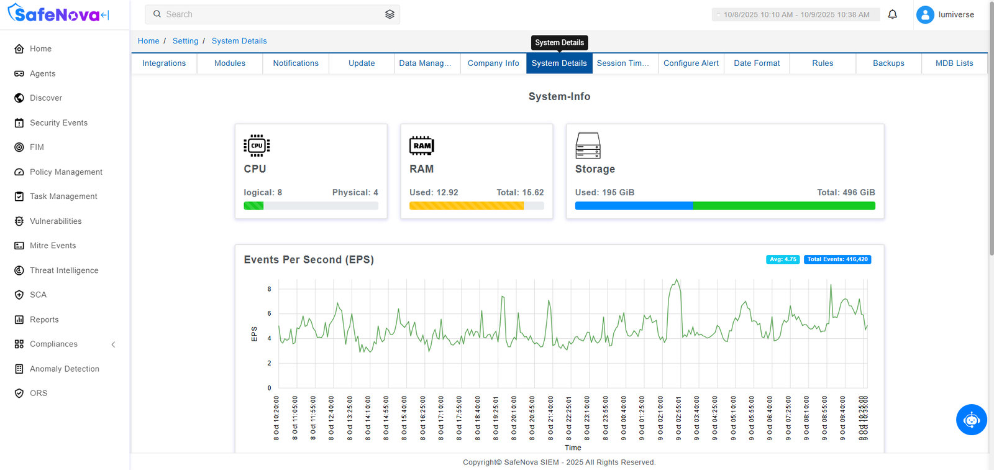Image resolution: width=994 pixels, height=470 pixels.
Task: Click the FIM target icon in sidebar
Action: (19, 147)
